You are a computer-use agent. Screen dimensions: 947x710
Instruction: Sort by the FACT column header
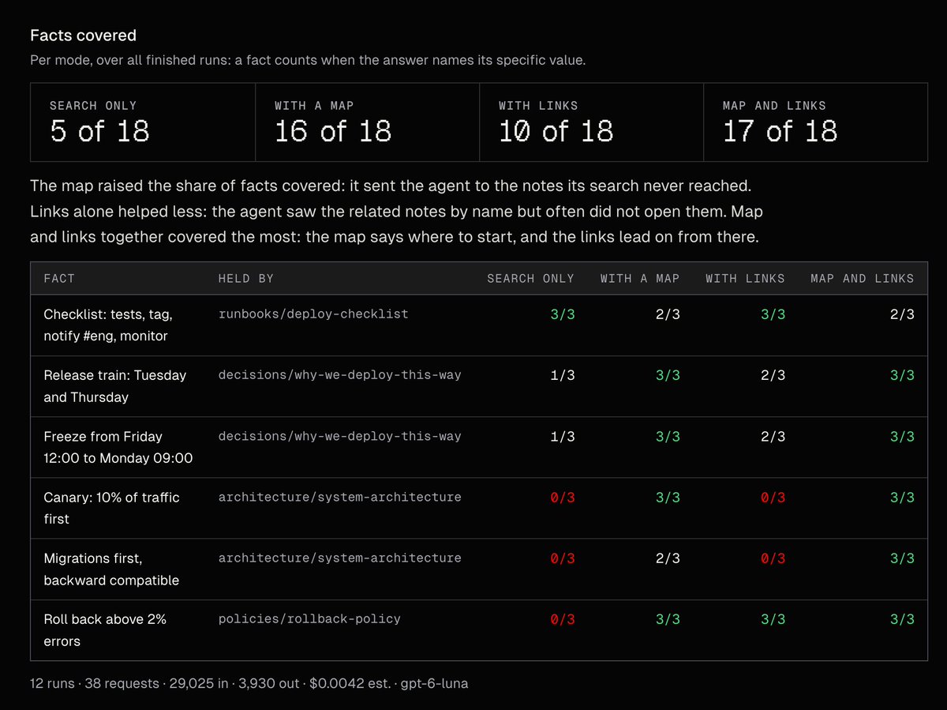[x=59, y=279]
